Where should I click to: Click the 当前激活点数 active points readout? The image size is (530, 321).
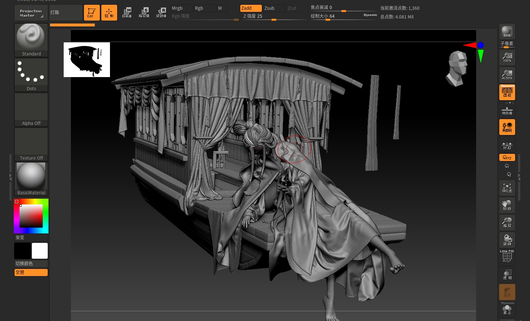[x=400, y=8]
